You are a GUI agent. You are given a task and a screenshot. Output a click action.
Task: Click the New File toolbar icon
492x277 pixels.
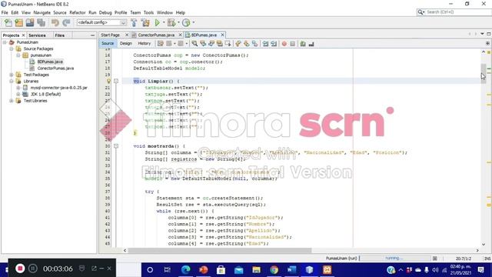8,22
